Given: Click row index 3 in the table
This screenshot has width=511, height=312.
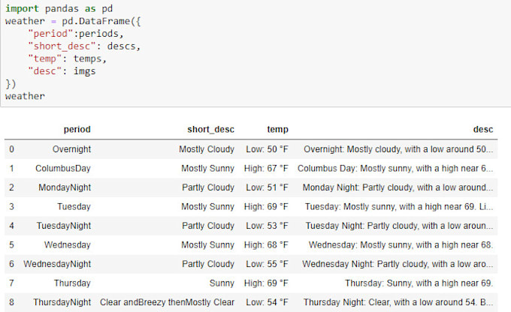Looking at the screenshot, I should (x=12, y=206).
